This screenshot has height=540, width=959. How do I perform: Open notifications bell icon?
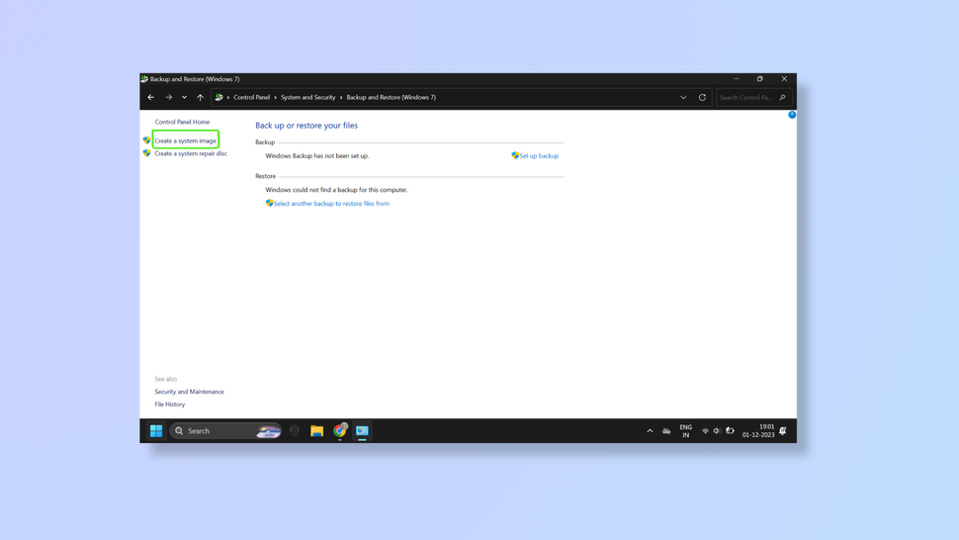click(783, 431)
